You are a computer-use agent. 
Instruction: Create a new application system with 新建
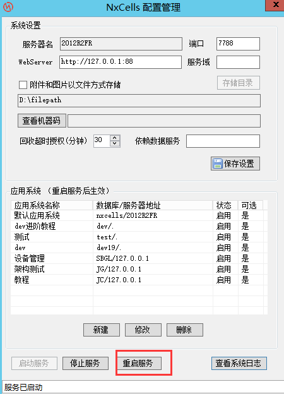[102, 330]
